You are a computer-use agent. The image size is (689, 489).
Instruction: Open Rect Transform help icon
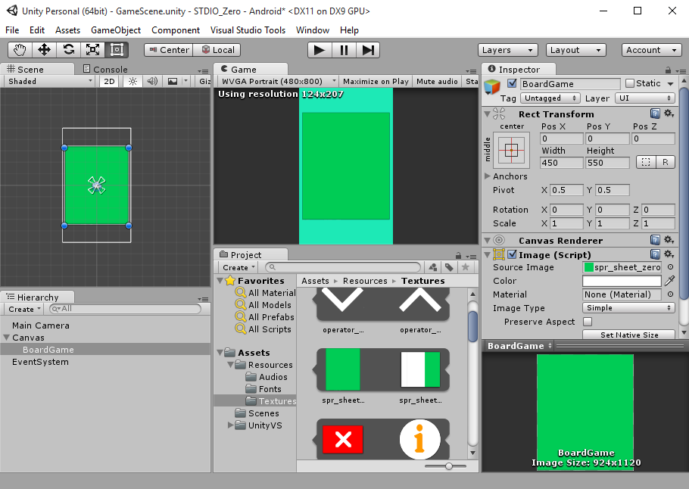pyautogui.click(x=655, y=114)
